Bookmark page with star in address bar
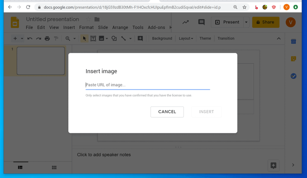Screen dimensions: 307x178 point(244,7)
